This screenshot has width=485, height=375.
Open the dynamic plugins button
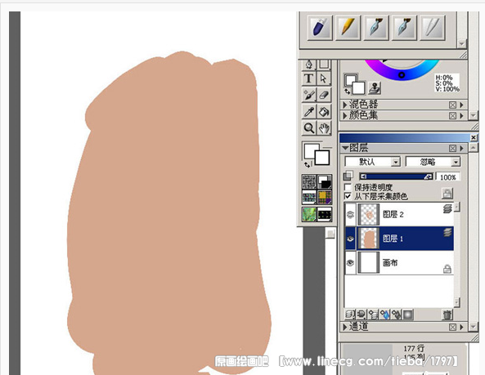[x=362, y=315]
